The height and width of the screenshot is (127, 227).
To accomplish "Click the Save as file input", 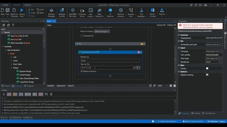I will pyautogui.click(x=106, y=67).
